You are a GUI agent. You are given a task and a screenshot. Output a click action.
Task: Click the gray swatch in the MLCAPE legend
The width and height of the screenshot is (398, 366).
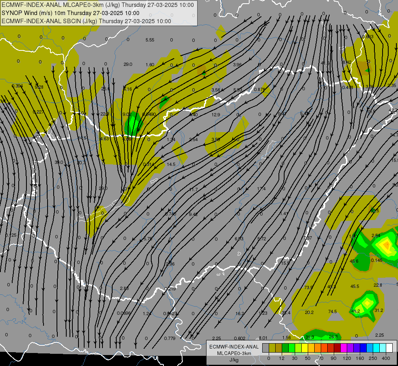click(265, 348)
